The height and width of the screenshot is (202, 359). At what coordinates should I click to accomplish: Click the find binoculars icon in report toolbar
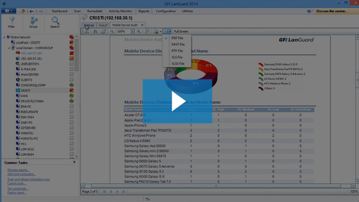coord(95,32)
